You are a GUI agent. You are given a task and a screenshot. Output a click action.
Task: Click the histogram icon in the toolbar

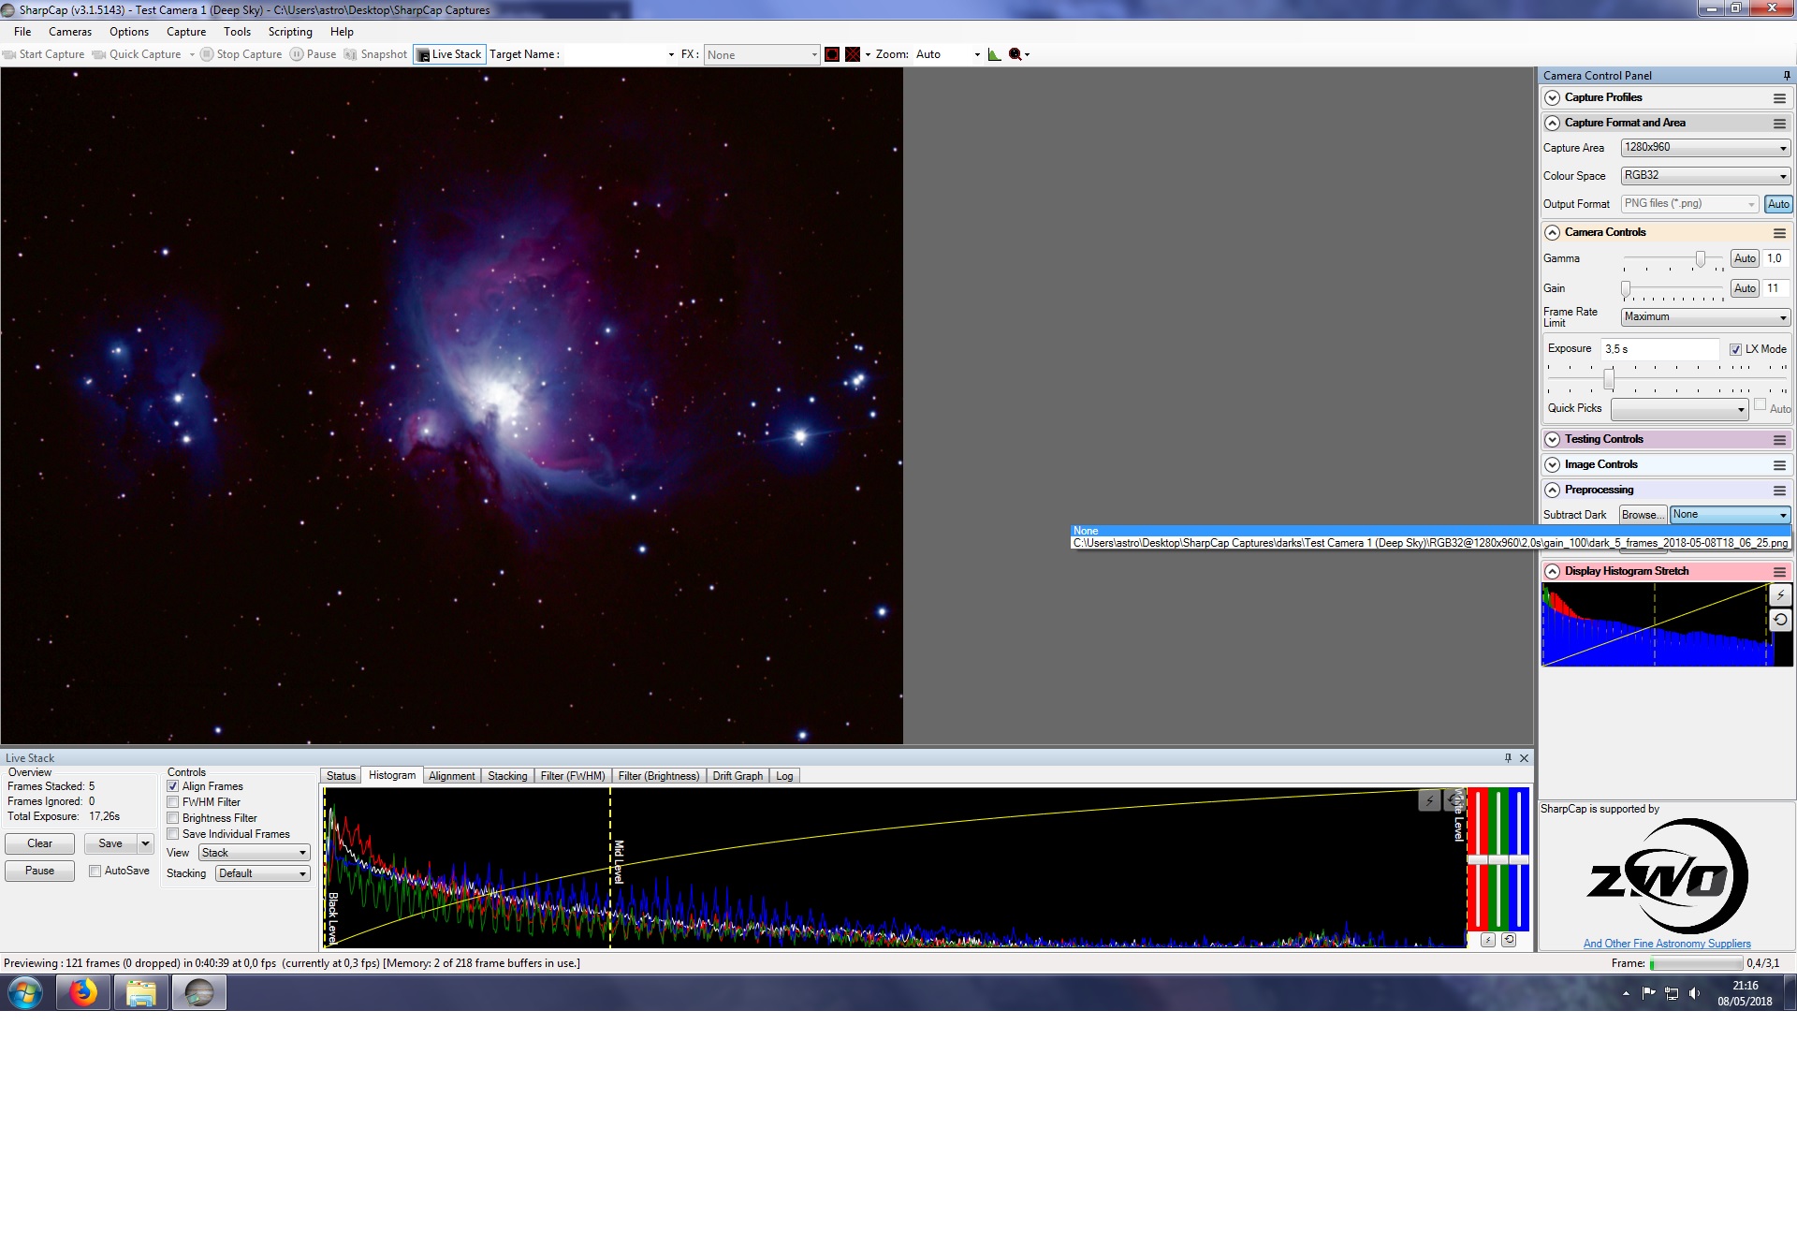click(x=994, y=54)
